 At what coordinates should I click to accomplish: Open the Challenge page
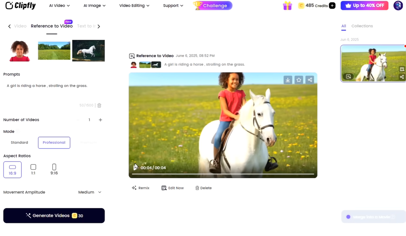click(213, 5)
